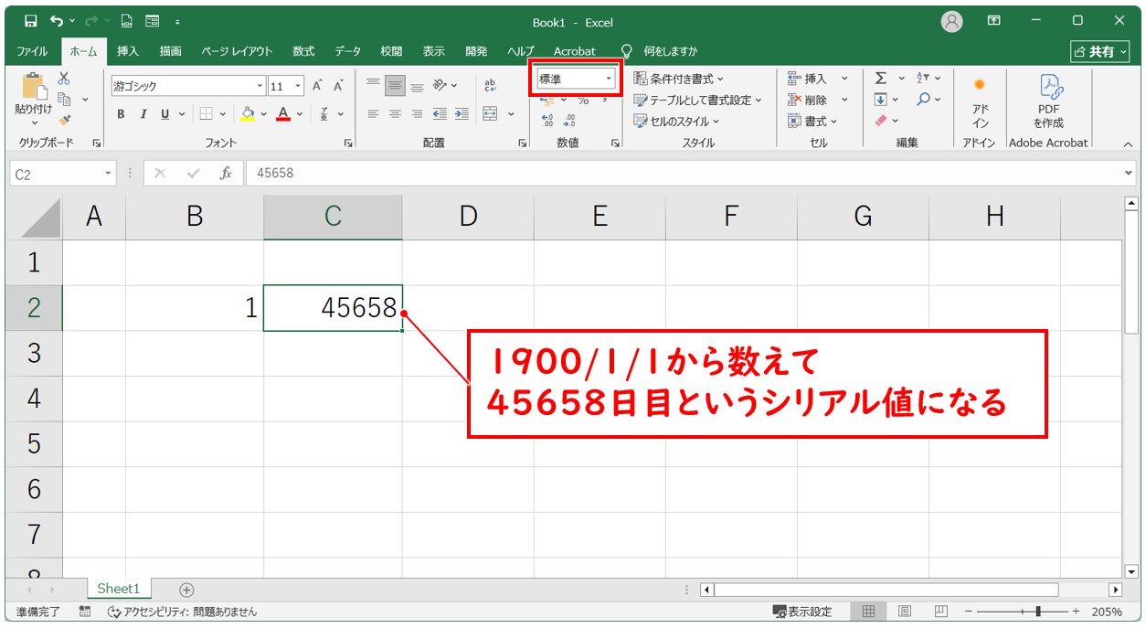
Task: Select the 挿入 cells icon in セル group
Action: (793, 78)
